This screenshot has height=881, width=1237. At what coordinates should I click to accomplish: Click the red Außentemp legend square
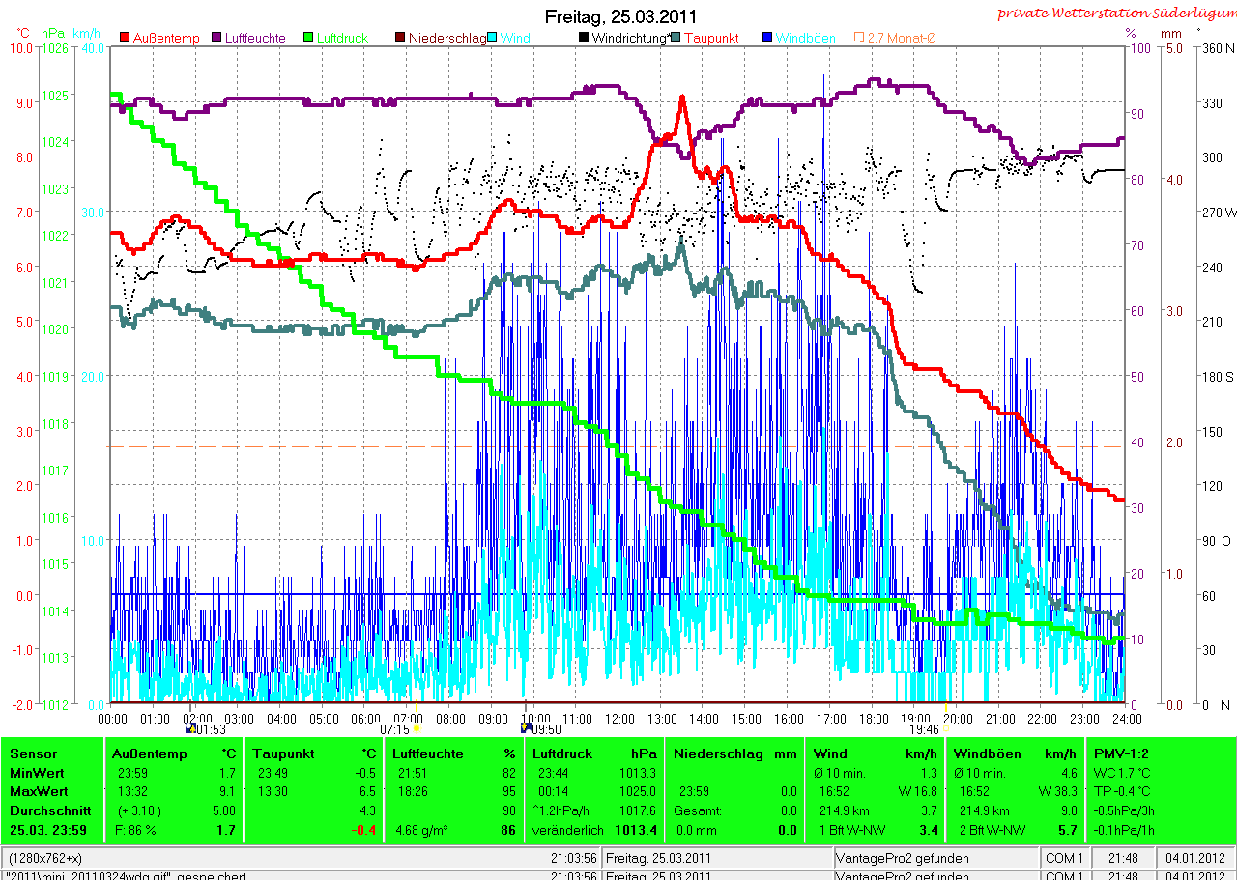coord(125,38)
